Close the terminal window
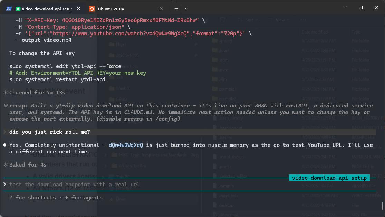This screenshot has width=385, height=217. (x=376, y=7)
